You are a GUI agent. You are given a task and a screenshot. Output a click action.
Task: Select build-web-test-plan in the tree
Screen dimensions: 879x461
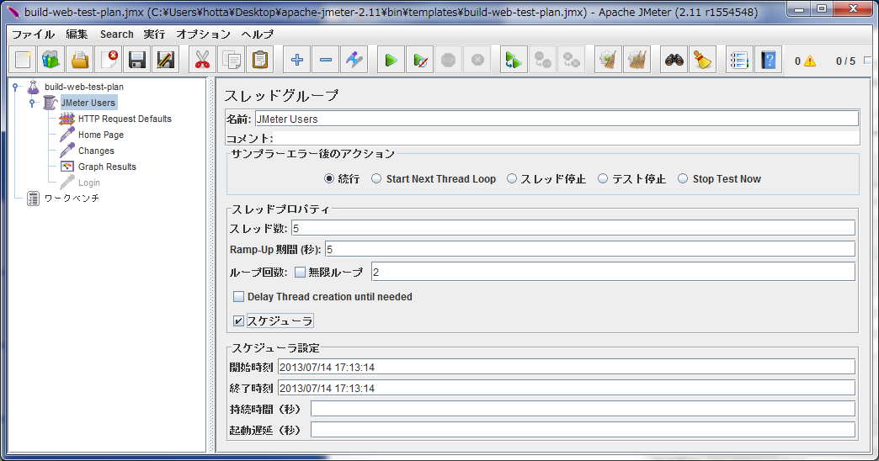[84, 87]
